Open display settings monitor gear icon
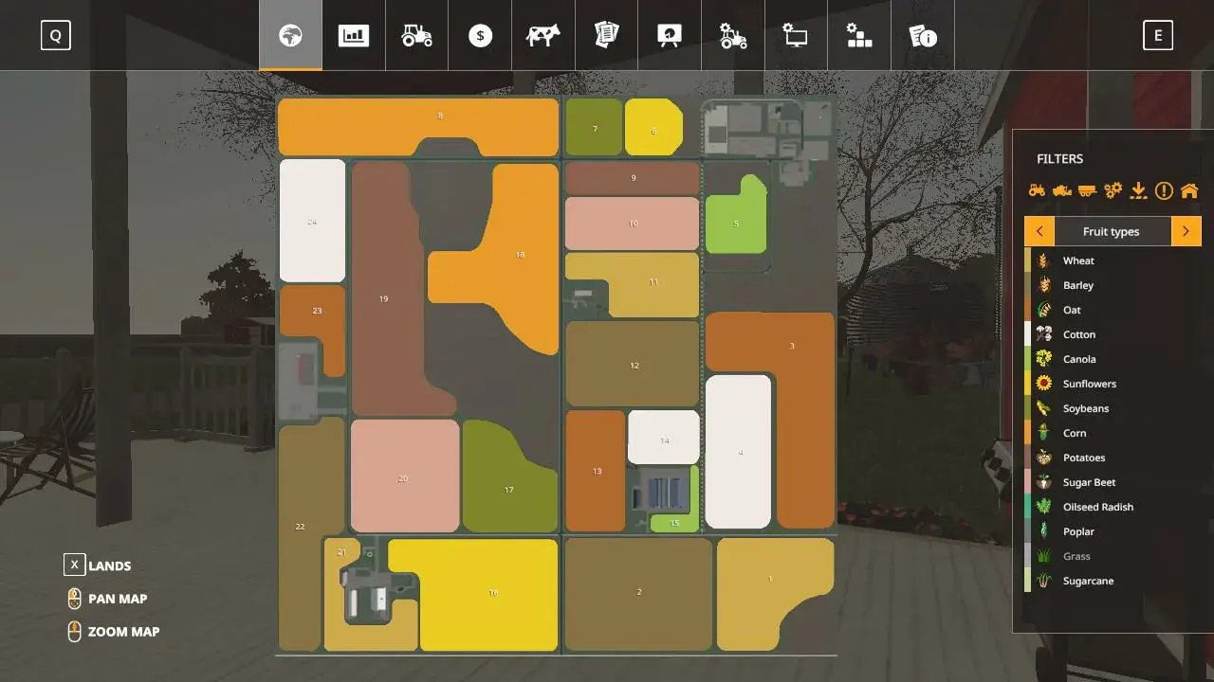 pos(796,36)
